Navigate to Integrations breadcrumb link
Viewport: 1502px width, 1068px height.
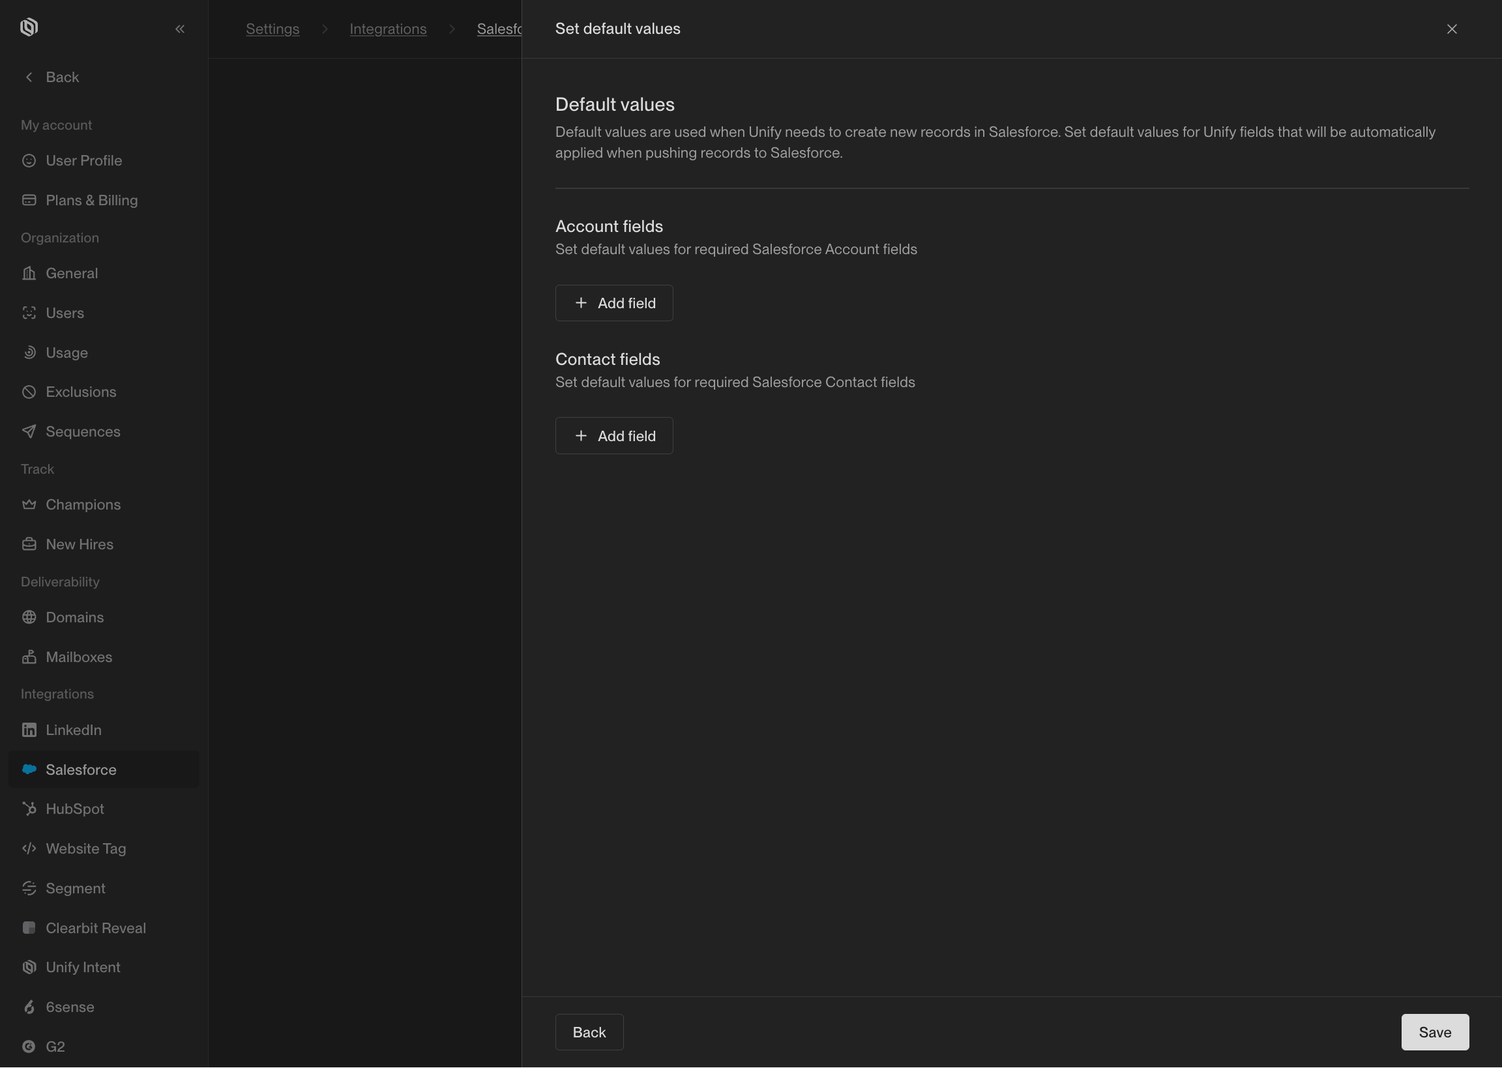click(x=387, y=29)
